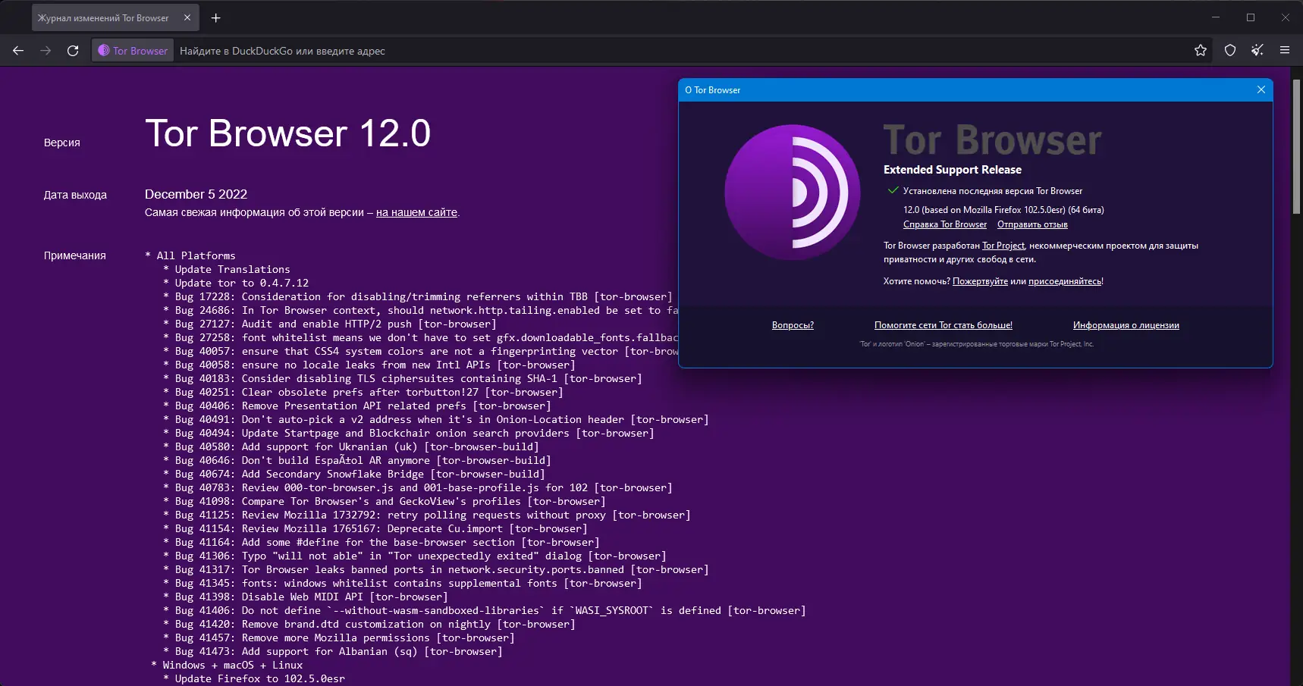Go back using the browser back arrow
The image size is (1303, 686).
point(18,51)
